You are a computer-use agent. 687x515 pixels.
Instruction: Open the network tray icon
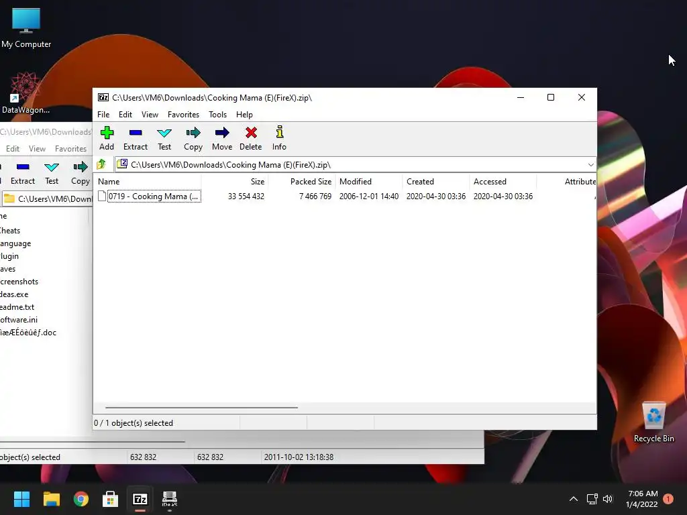tap(592, 499)
